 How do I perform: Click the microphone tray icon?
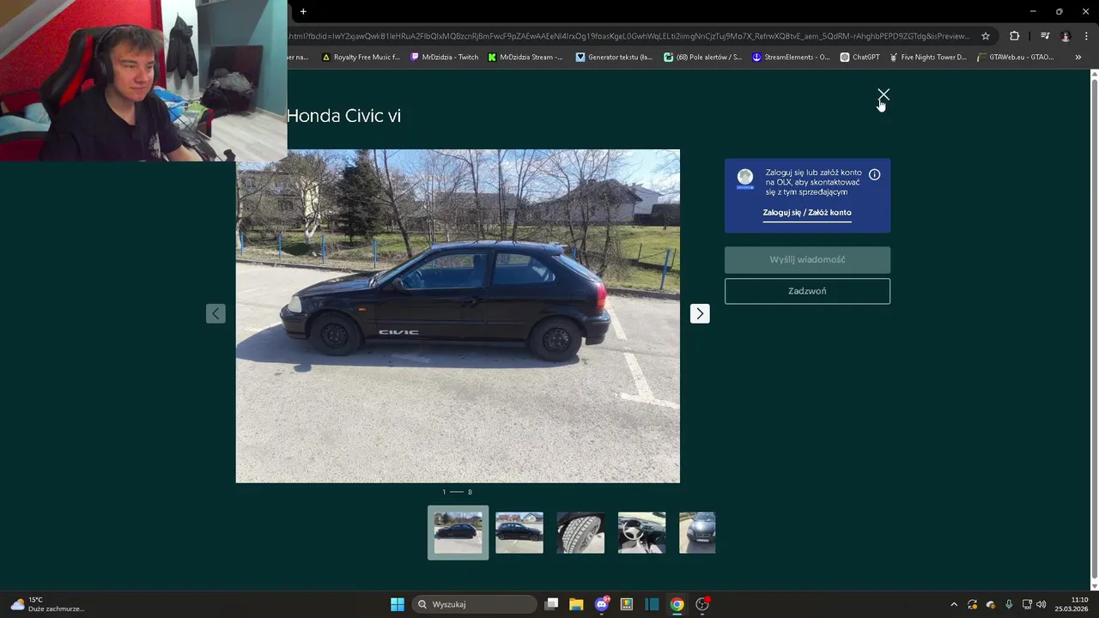(1009, 604)
